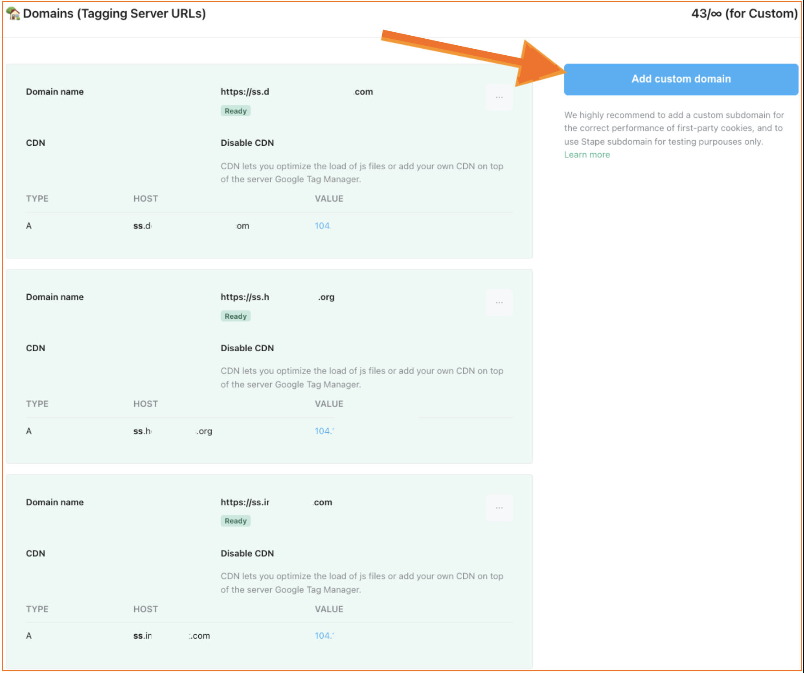The image size is (804, 673).
Task: Open the bottom domain's options menu
Action: (x=499, y=508)
